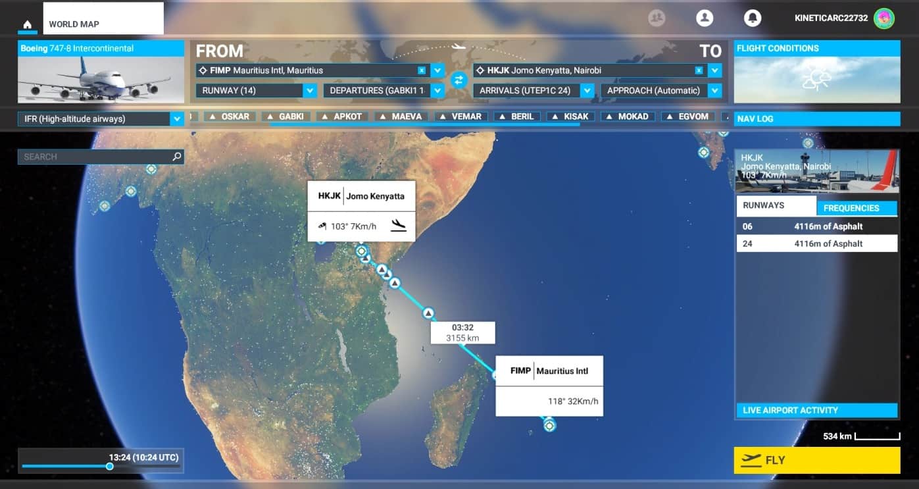919x489 pixels.
Task: Open the user profile icon
Action: pyautogui.click(x=705, y=18)
